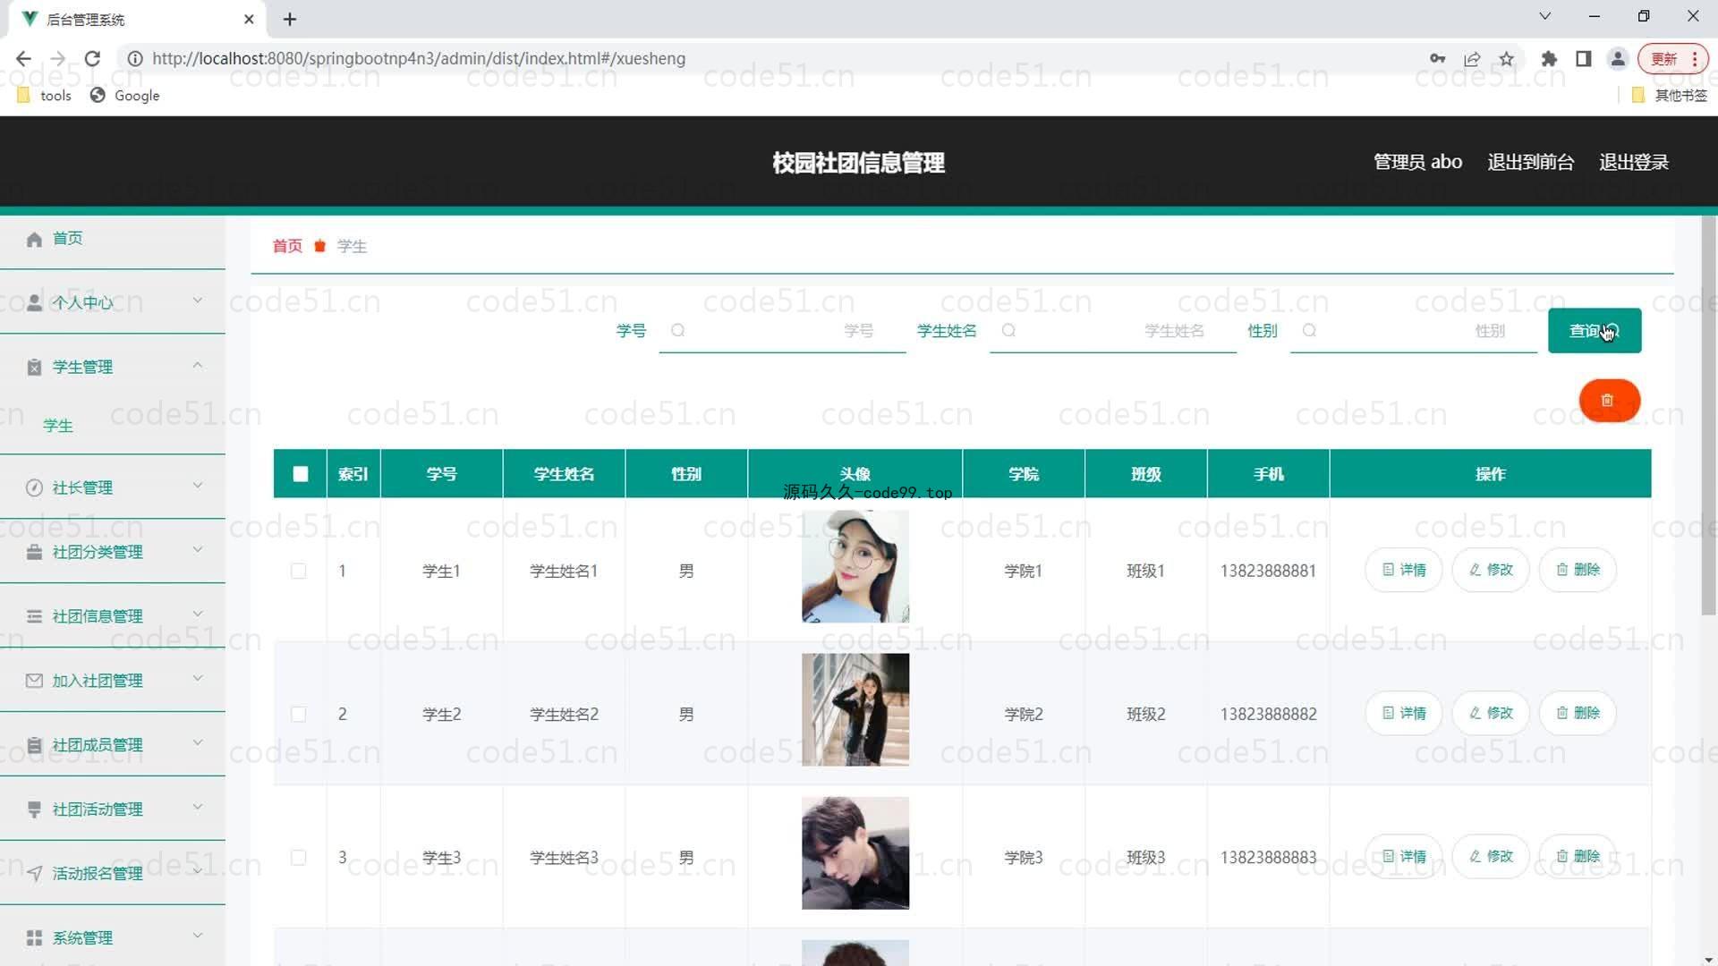Open the 社团分类管理 menu item
The image size is (1718, 966).
coord(113,552)
